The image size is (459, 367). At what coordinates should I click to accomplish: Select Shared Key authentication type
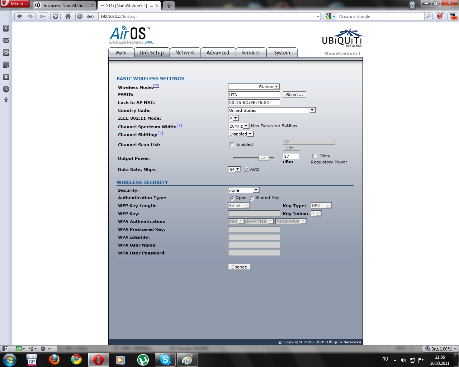(252, 198)
